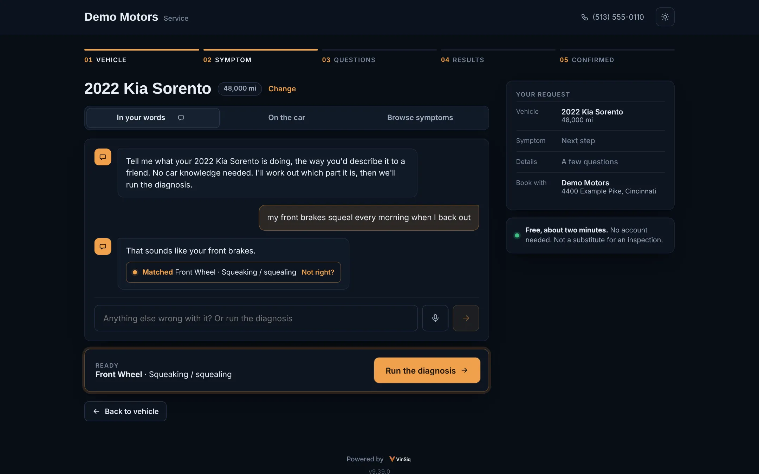
Task: Click the 2022 Kia Sorento value in Your Request
Action: (592, 112)
